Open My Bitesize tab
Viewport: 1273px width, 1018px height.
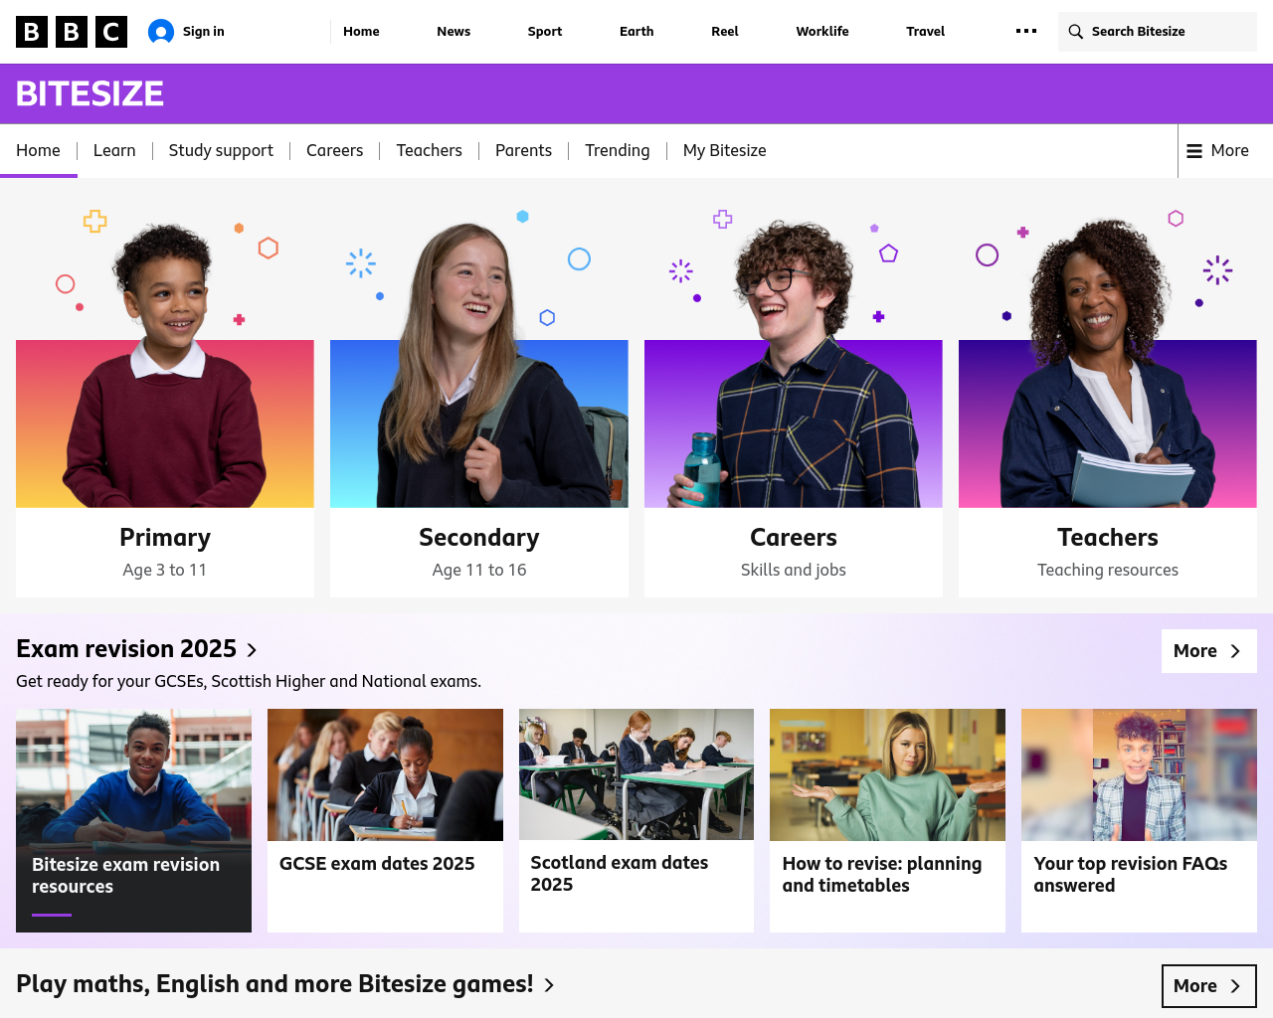[x=724, y=151]
